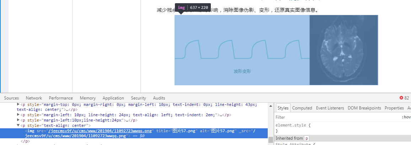Open the Event Listeners pane
The image size is (411, 145).
pos(330,108)
